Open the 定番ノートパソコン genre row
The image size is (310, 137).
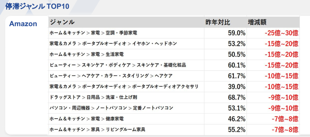pyautogui.click(x=111, y=108)
